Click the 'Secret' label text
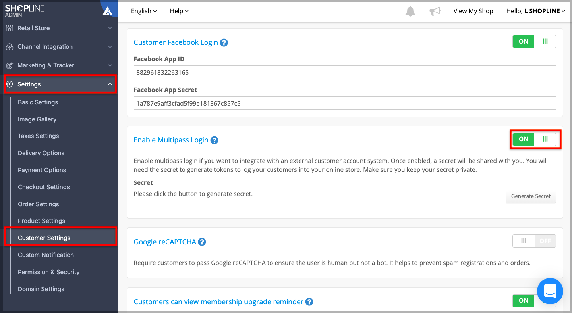The height and width of the screenshot is (313, 572). pos(143,182)
